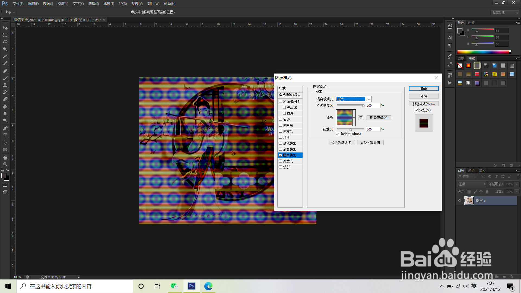
Task: Click the 贴紧原点 snap to origin button
Action: pyautogui.click(x=379, y=118)
